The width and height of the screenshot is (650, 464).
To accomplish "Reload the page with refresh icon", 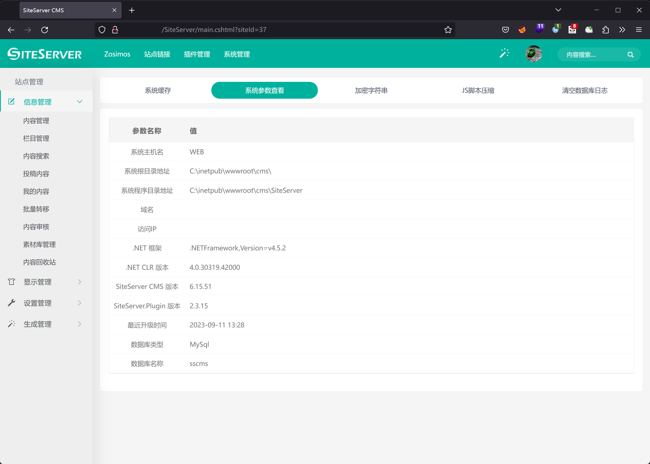I will (45, 30).
